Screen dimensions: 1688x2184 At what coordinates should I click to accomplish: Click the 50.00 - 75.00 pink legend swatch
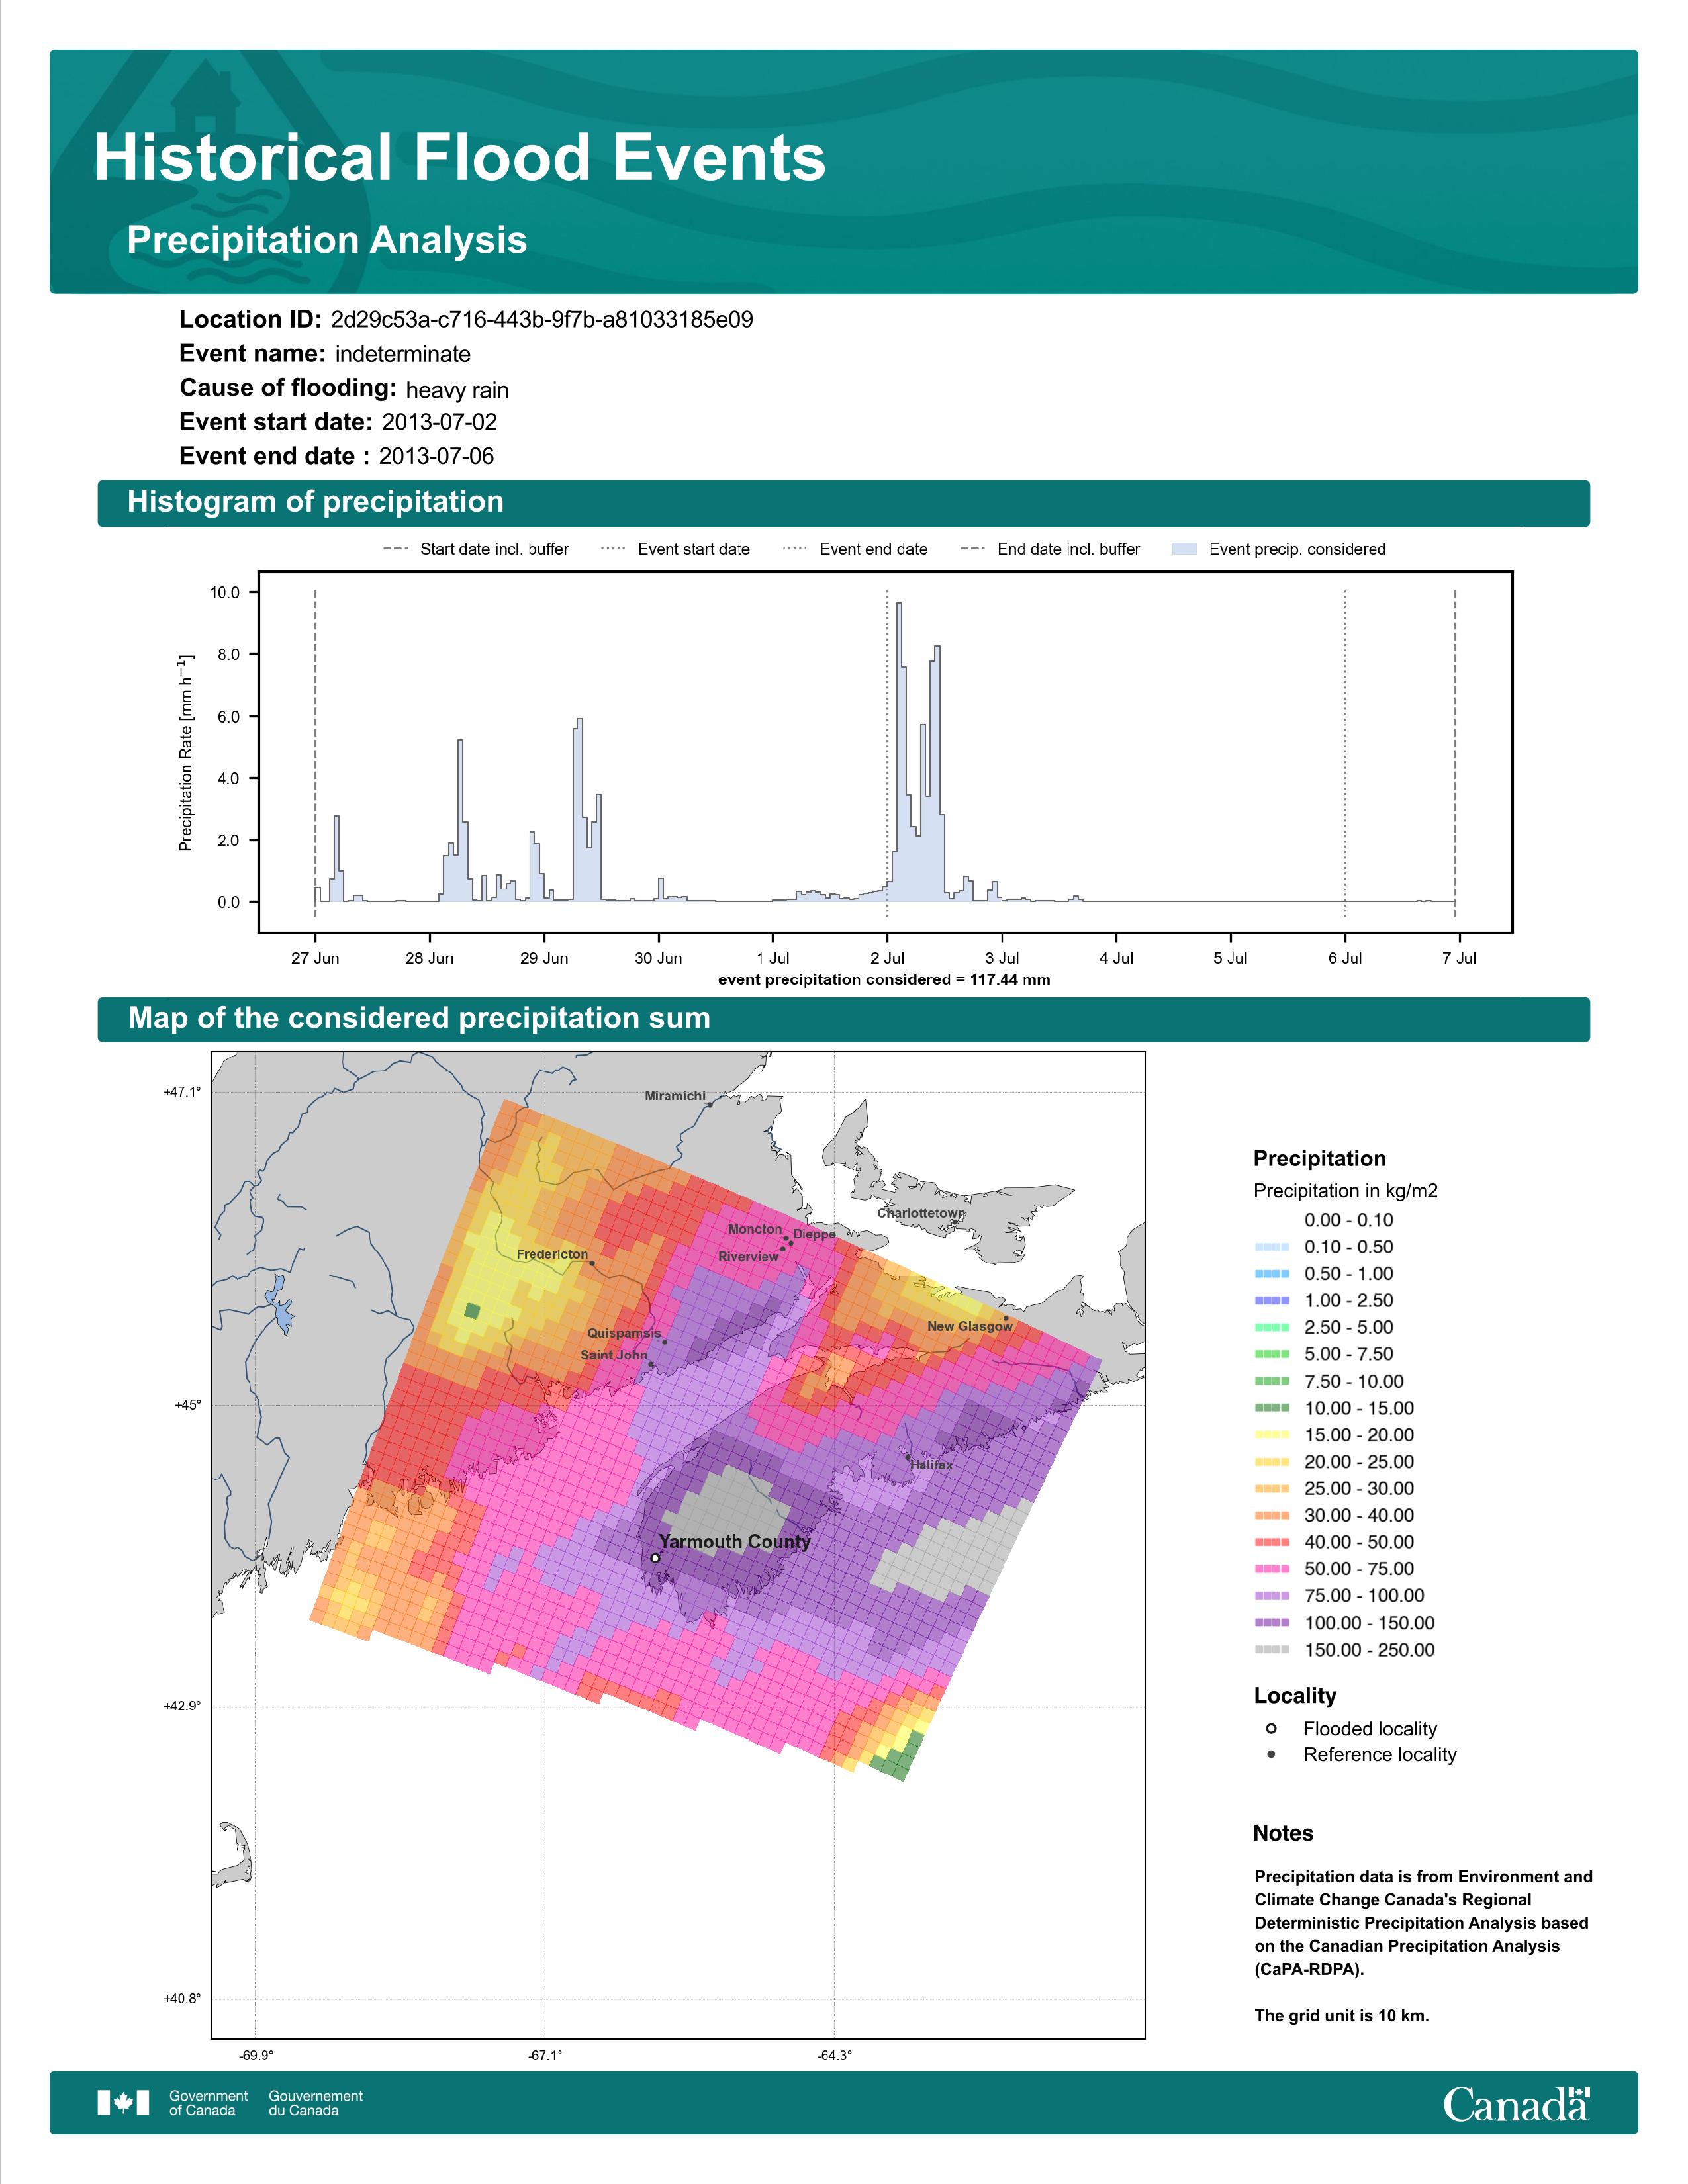pos(1271,1569)
